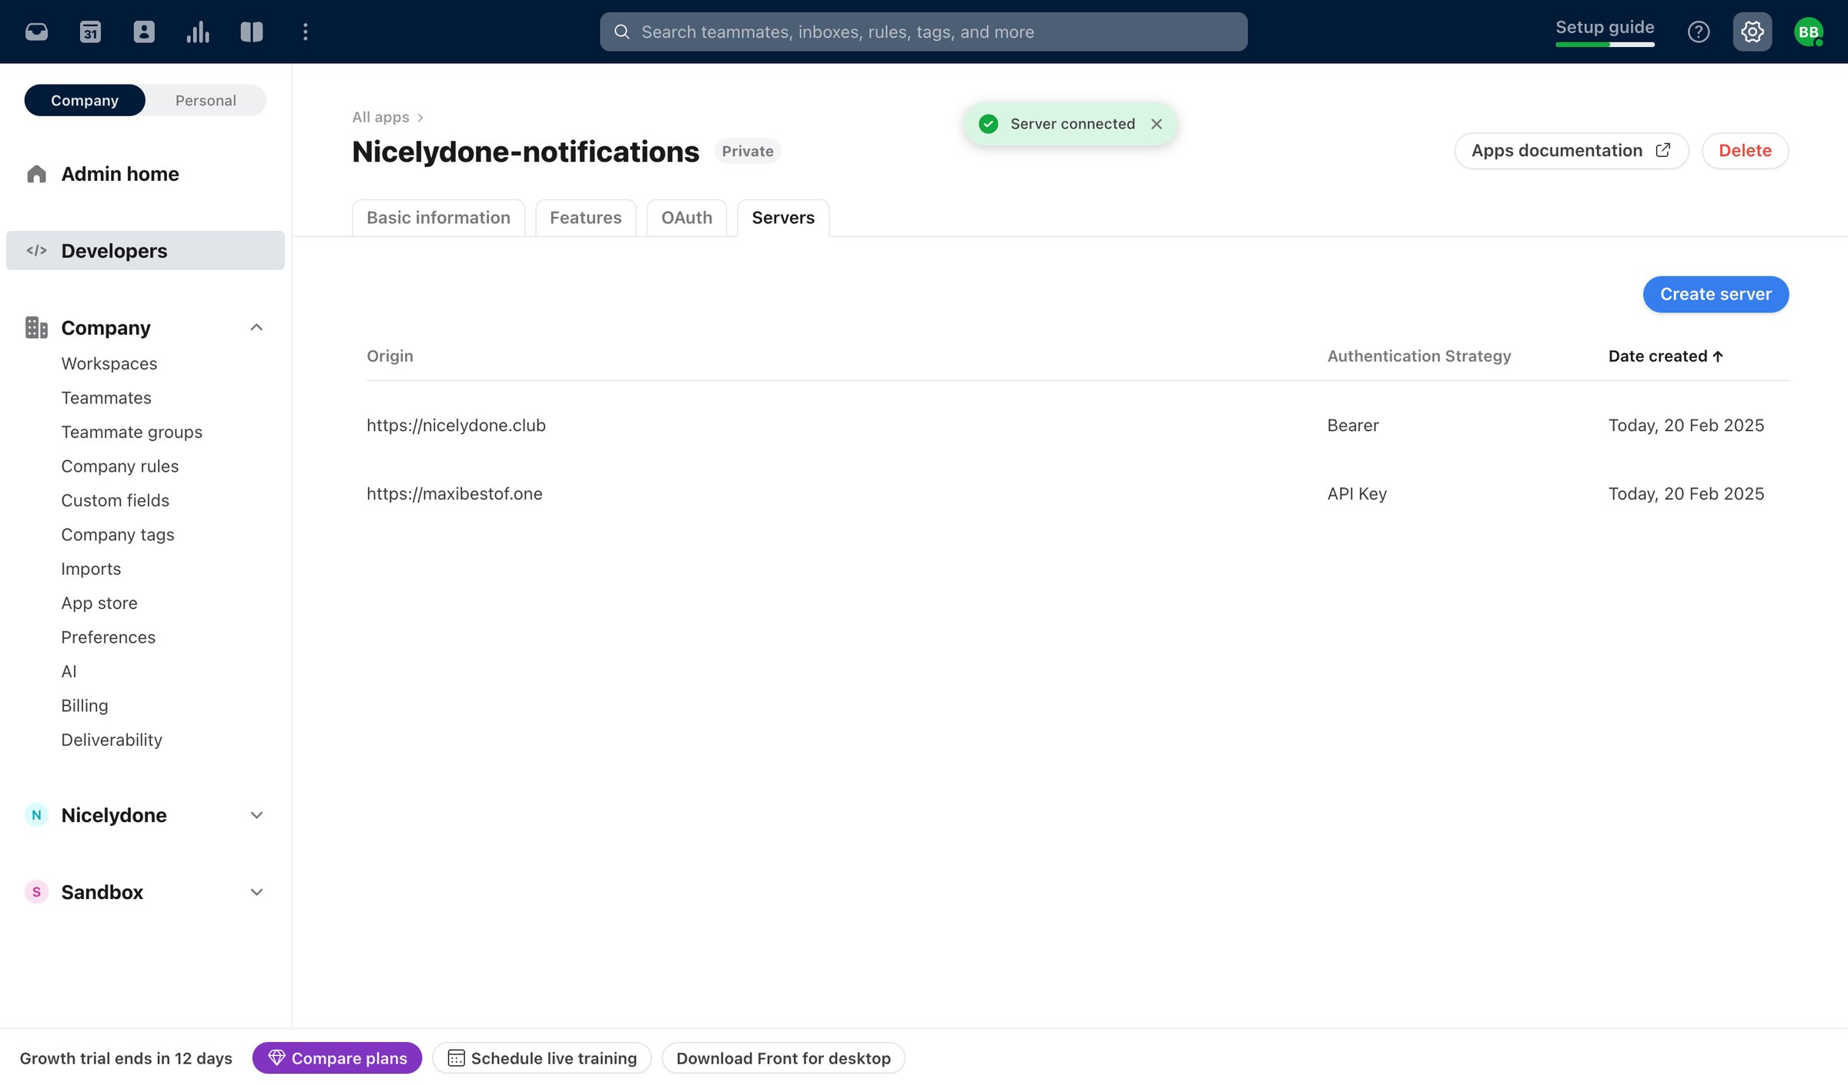Open the settings gear icon
Viewport: 1848px width, 1086px height.
coord(1753,32)
